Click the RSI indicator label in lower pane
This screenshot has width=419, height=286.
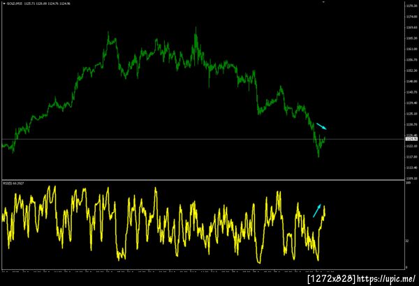pos(13,183)
